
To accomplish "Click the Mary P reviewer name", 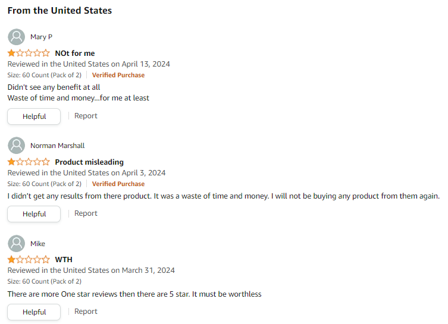I will [42, 37].
